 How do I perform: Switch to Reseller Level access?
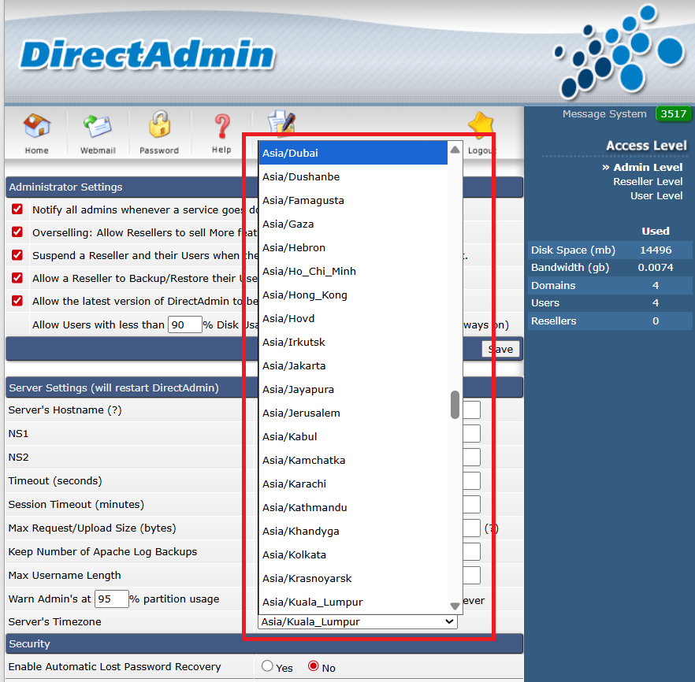point(648,182)
